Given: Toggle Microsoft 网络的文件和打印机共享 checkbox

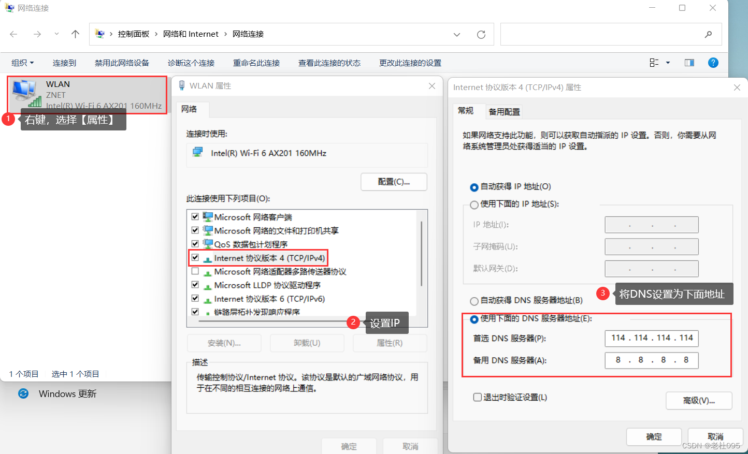Looking at the screenshot, I should [x=195, y=230].
